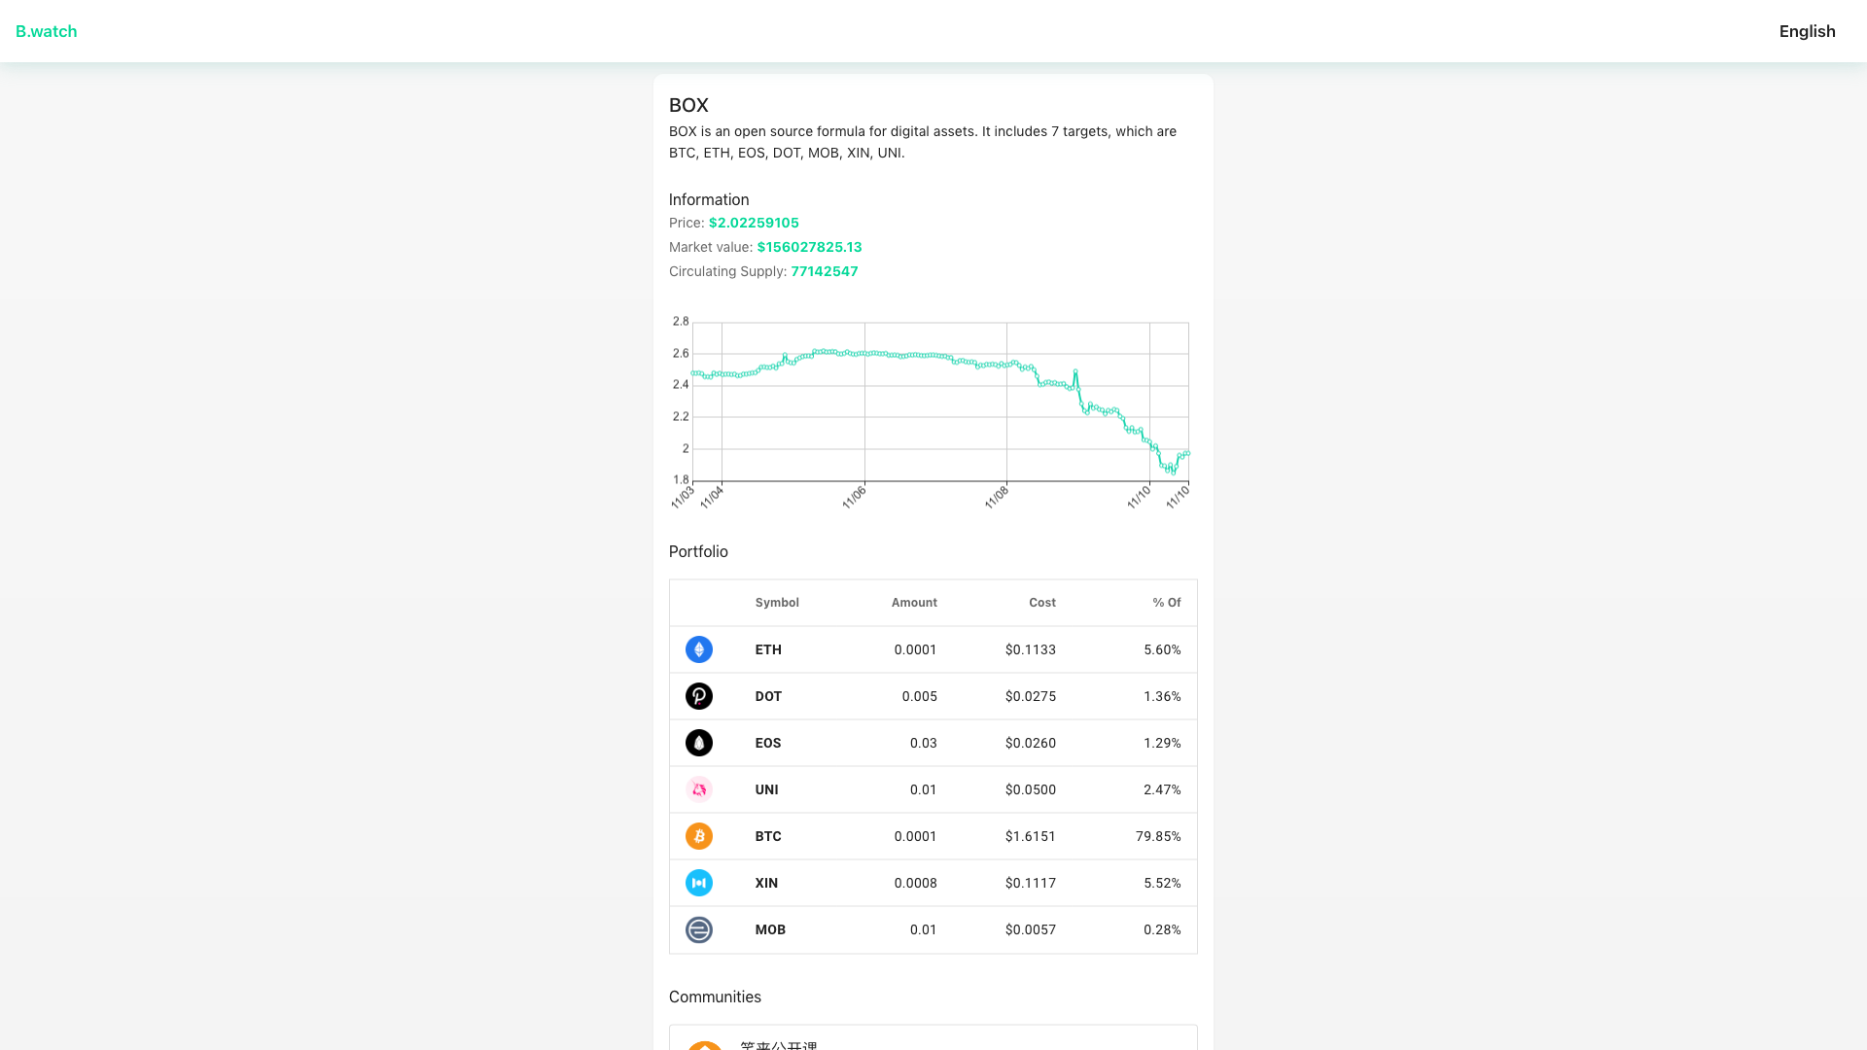Go to B.watch home logo
The height and width of the screenshot is (1050, 1867).
(x=46, y=31)
